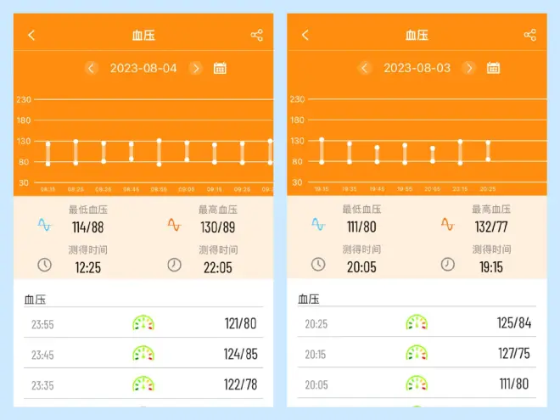Tap back arrow on 2023-08-04 screen
560x420 pixels.
(x=31, y=35)
